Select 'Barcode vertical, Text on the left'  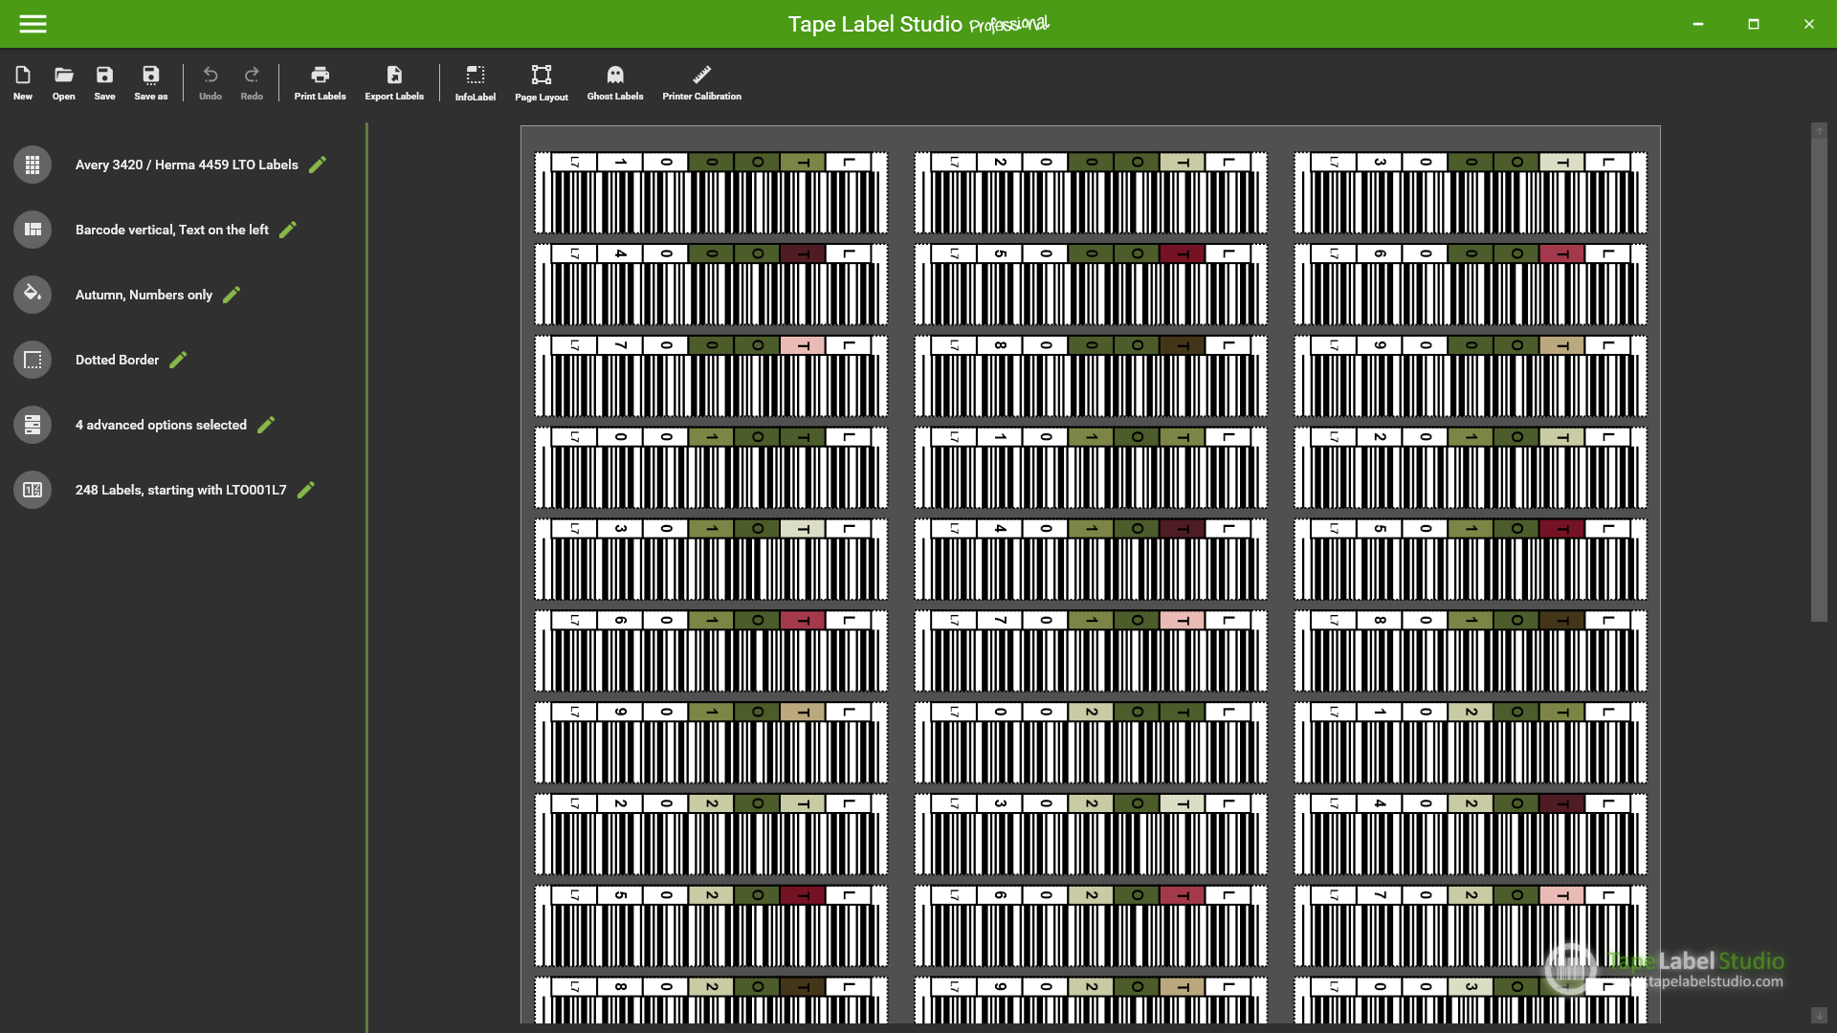coord(172,230)
